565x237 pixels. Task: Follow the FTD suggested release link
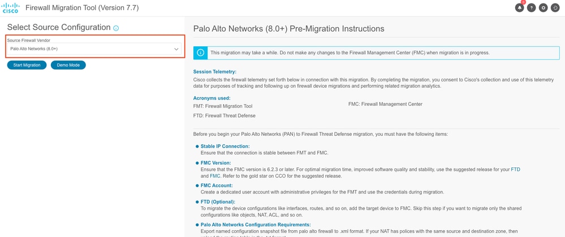pyautogui.click(x=516, y=169)
